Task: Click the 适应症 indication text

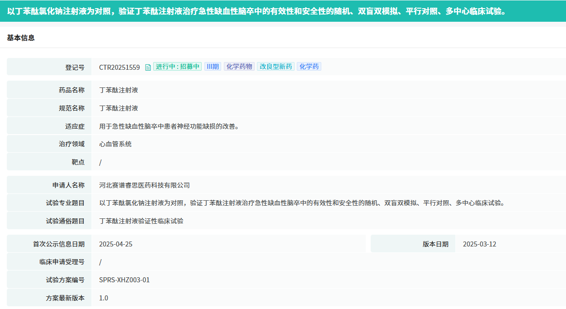Action: click(169, 126)
